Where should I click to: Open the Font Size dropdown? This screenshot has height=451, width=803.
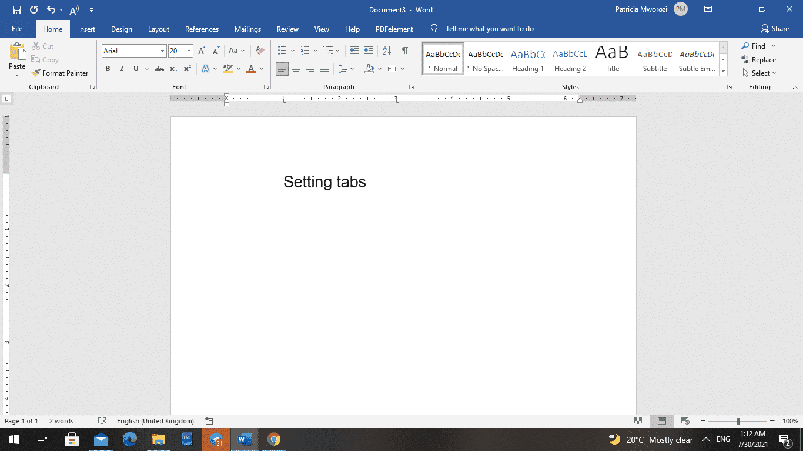189,51
